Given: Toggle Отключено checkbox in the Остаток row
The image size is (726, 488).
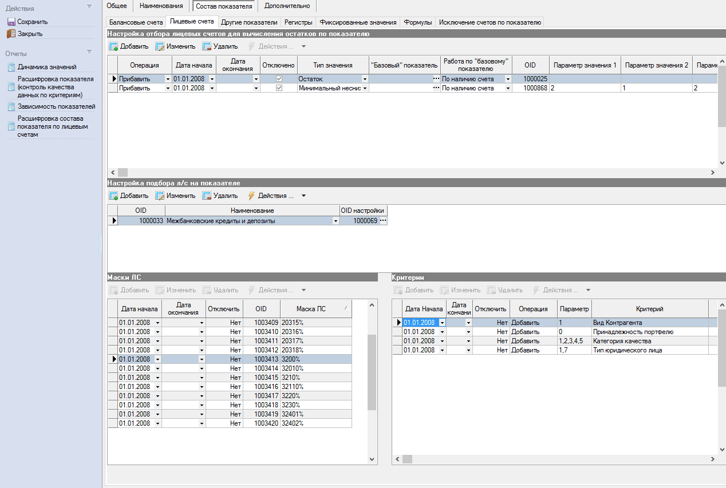Looking at the screenshot, I should coord(279,79).
